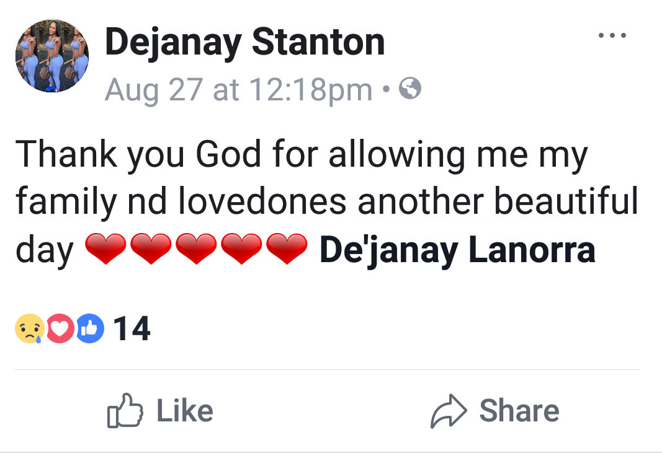
Task: Click the last red heart emoji
Action: [x=287, y=250]
